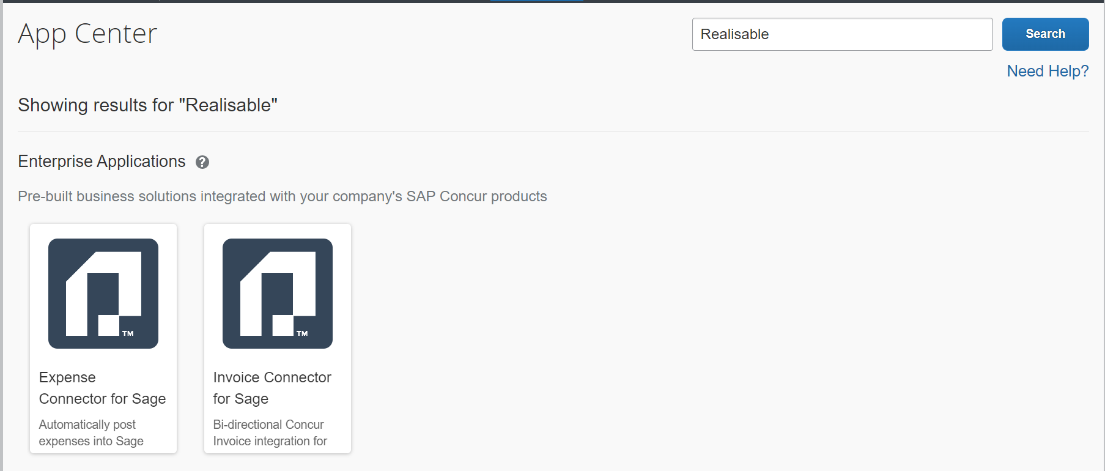Select small white square in Invoice Connector logo
Screen dimensions: 1105x471
(283, 325)
